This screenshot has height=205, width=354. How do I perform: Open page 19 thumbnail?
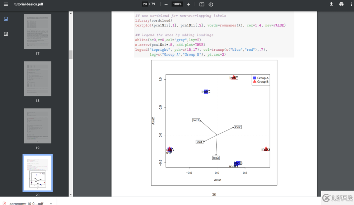[37, 126]
